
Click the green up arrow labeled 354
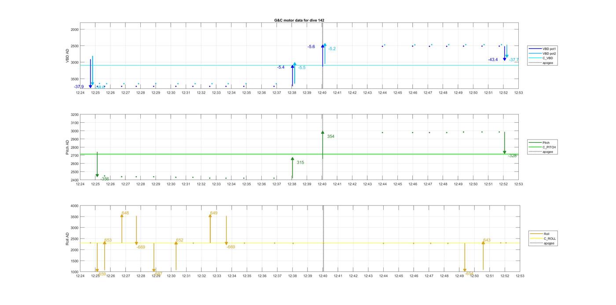pyautogui.click(x=323, y=145)
